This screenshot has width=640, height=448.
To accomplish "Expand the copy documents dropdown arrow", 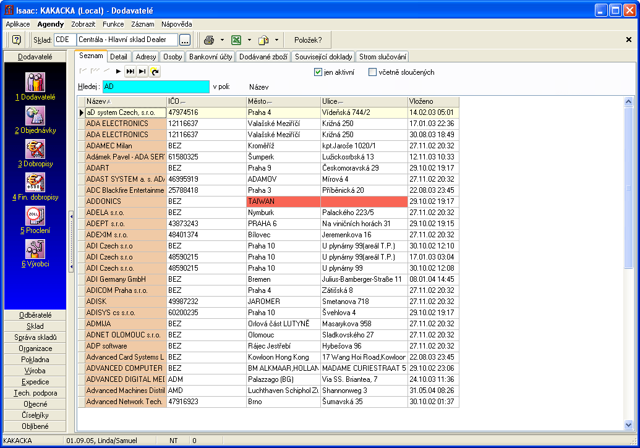I will [x=276, y=40].
